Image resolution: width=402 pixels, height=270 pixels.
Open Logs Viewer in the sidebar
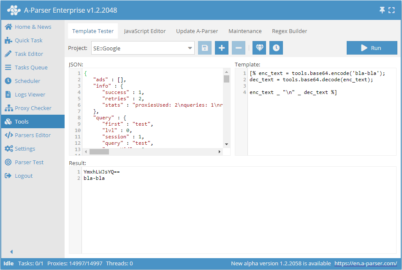click(30, 94)
